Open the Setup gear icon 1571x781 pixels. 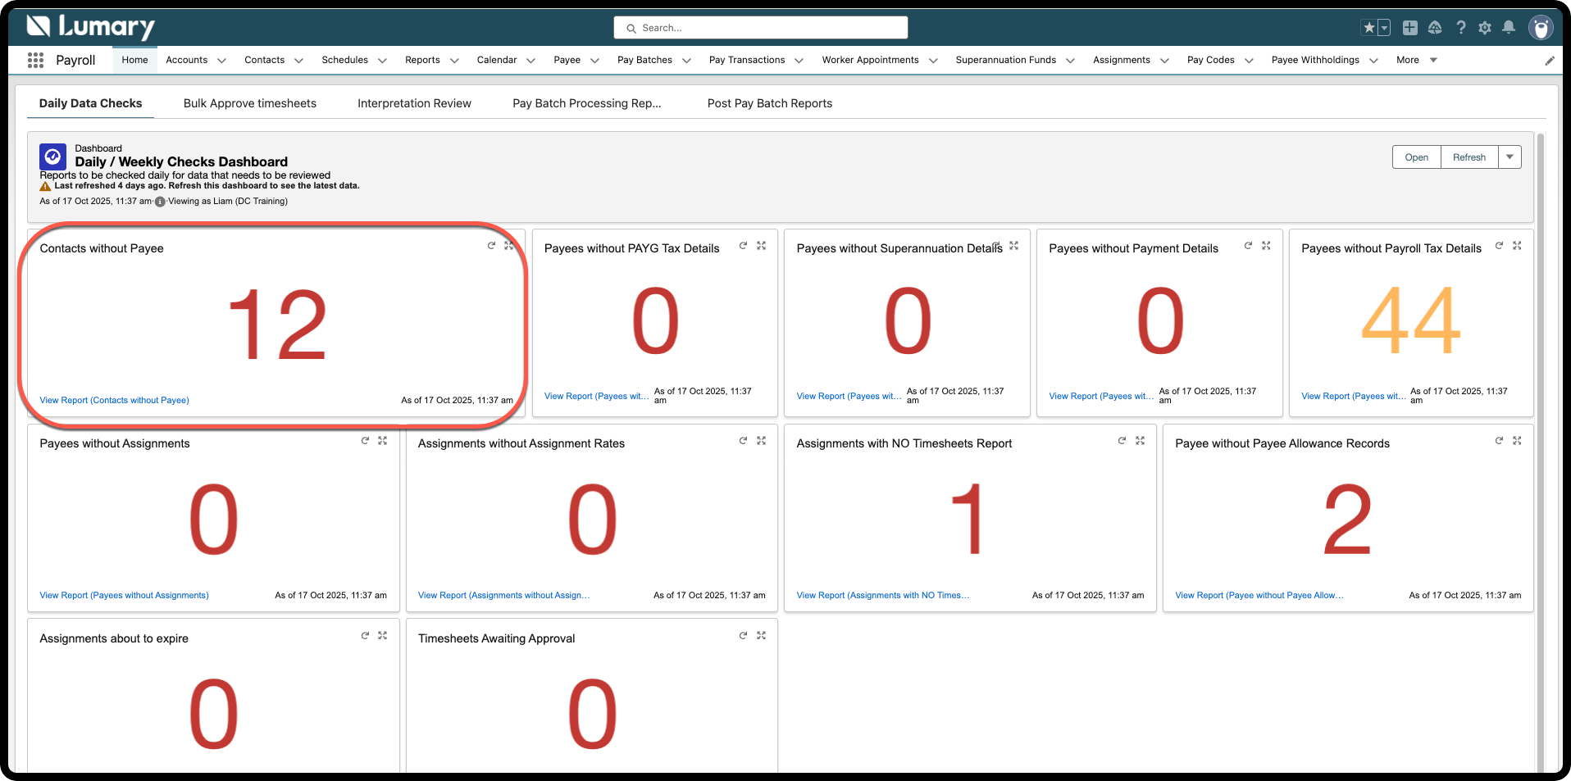click(1485, 28)
